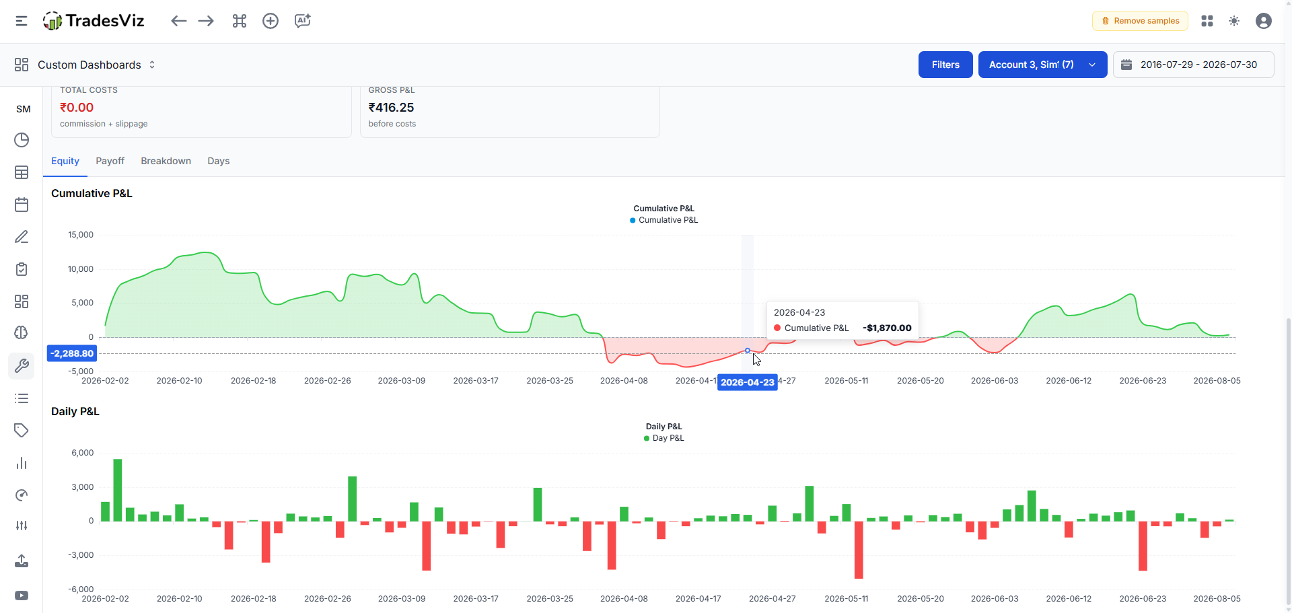Open the dashboards grid sidebar icon
1292x613 pixels.
(x=22, y=301)
